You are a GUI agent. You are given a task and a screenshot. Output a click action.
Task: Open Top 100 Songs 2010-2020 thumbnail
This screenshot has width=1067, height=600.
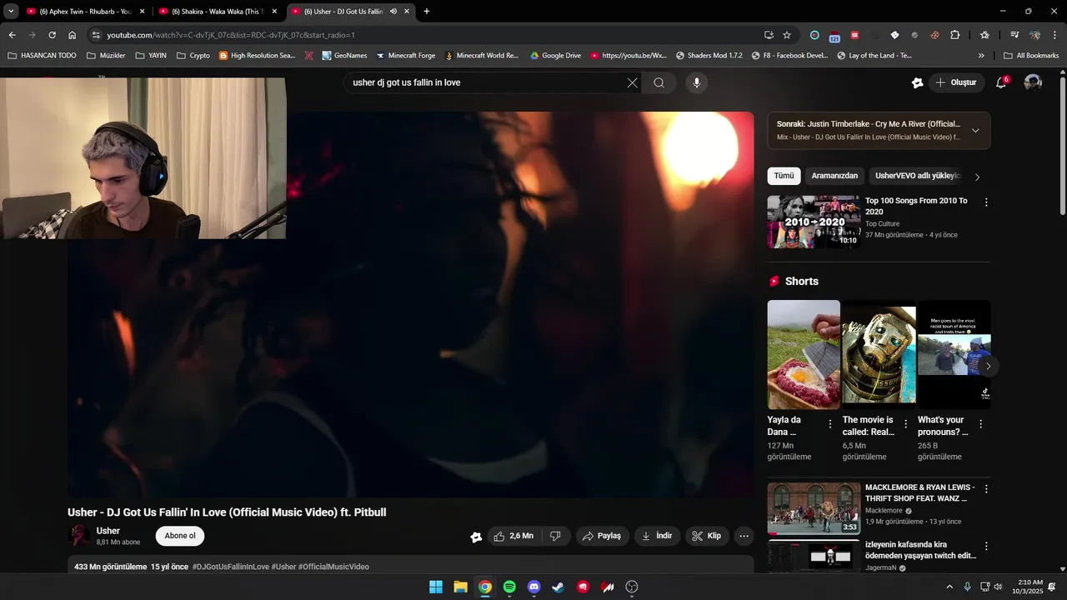coord(814,222)
